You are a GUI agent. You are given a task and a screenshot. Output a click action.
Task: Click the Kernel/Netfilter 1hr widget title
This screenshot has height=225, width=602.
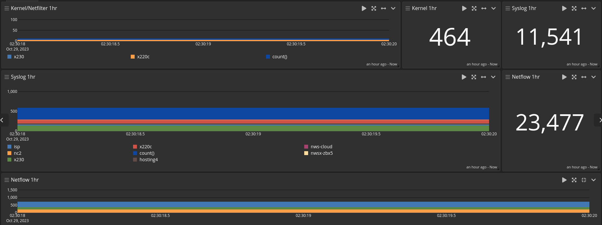[x=34, y=8]
